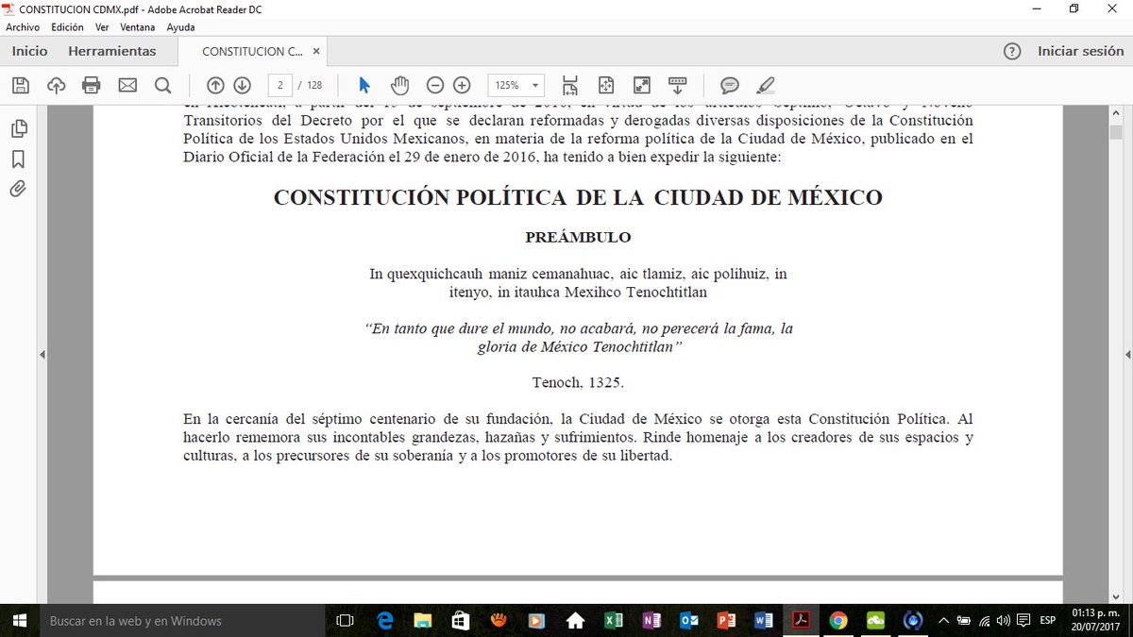Zoom in with plus icon
Screen dimensions: 1133x637
pyautogui.click(x=462, y=86)
